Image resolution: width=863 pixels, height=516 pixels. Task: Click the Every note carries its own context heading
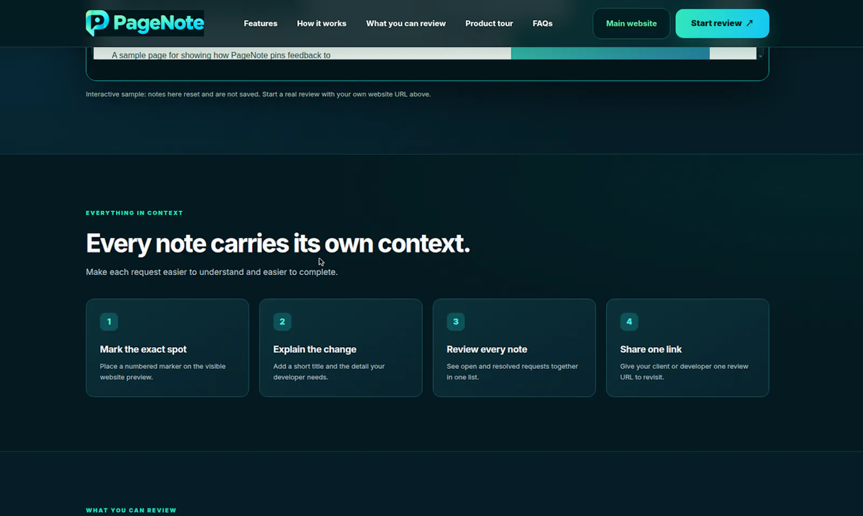(278, 244)
